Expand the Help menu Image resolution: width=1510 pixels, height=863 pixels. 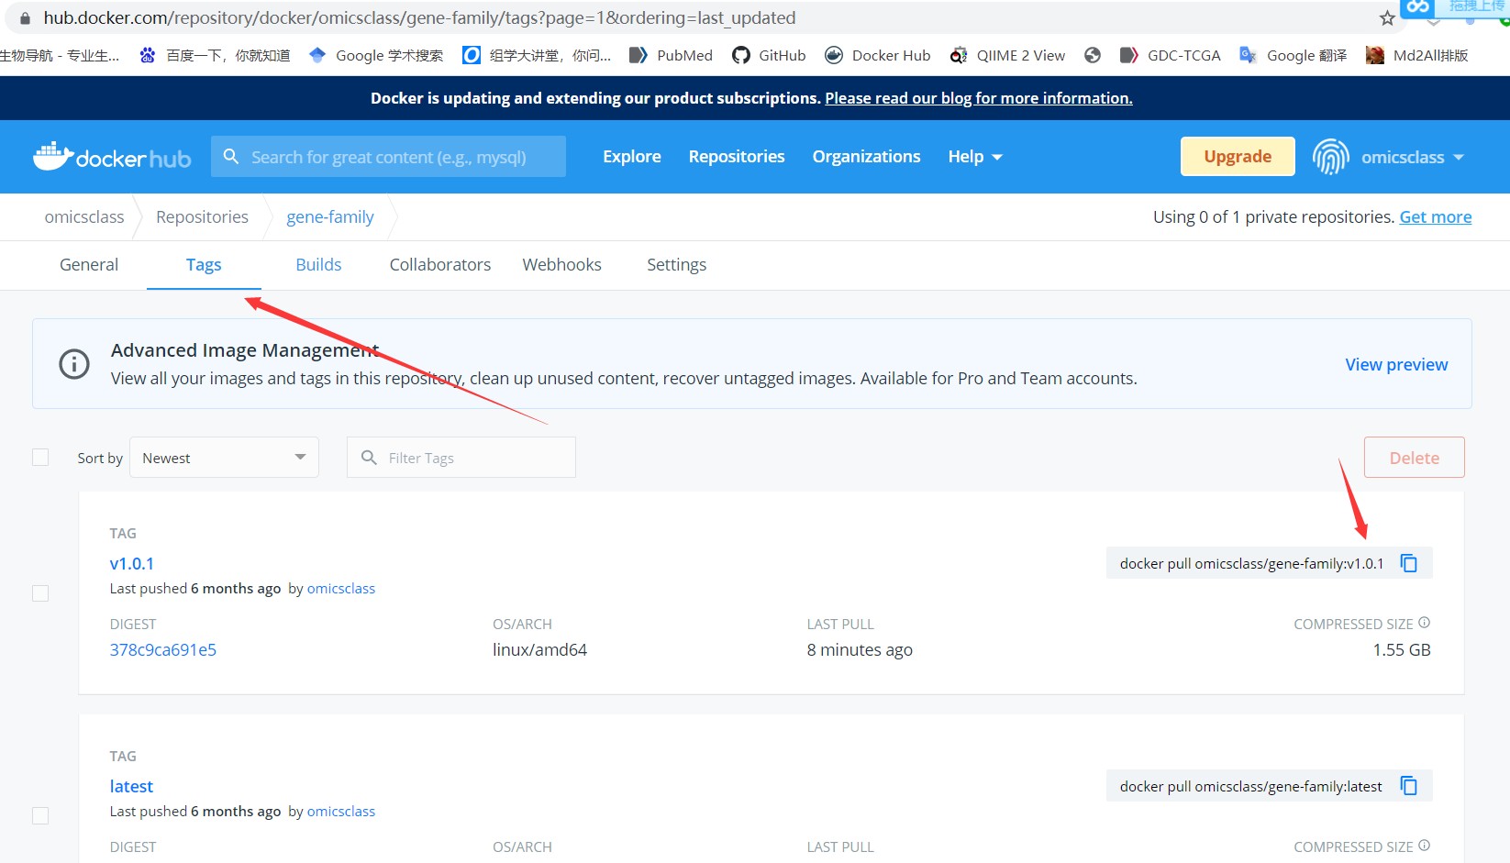975,157
